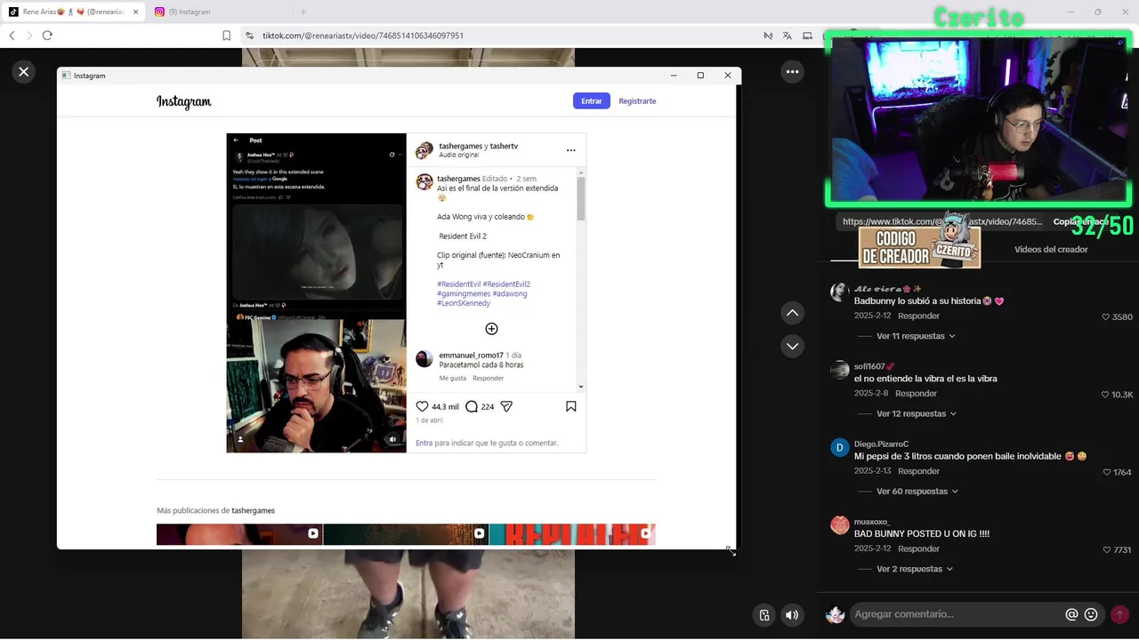Bookmark this page in the address bar
Viewport: 1139px width, 640px height.
click(226, 36)
